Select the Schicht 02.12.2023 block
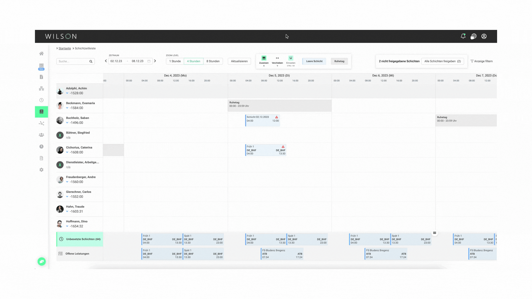Viewport: 532px width, 299px height. 262,120
